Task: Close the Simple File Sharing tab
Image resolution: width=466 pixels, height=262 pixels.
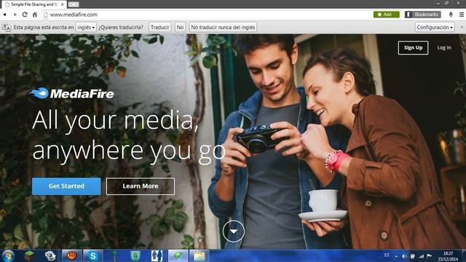Action: (x=63, y=4)
